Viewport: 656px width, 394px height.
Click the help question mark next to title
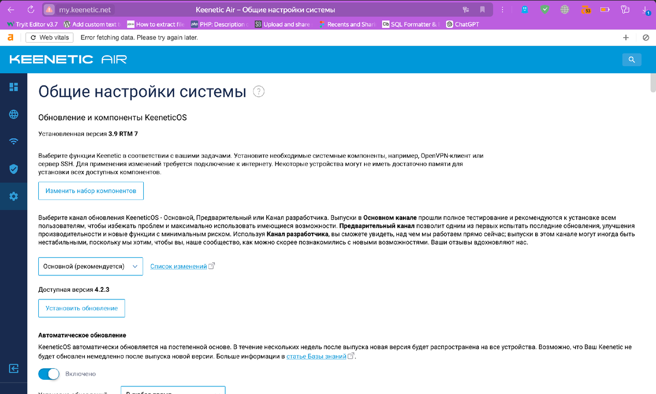pos(259,91)
